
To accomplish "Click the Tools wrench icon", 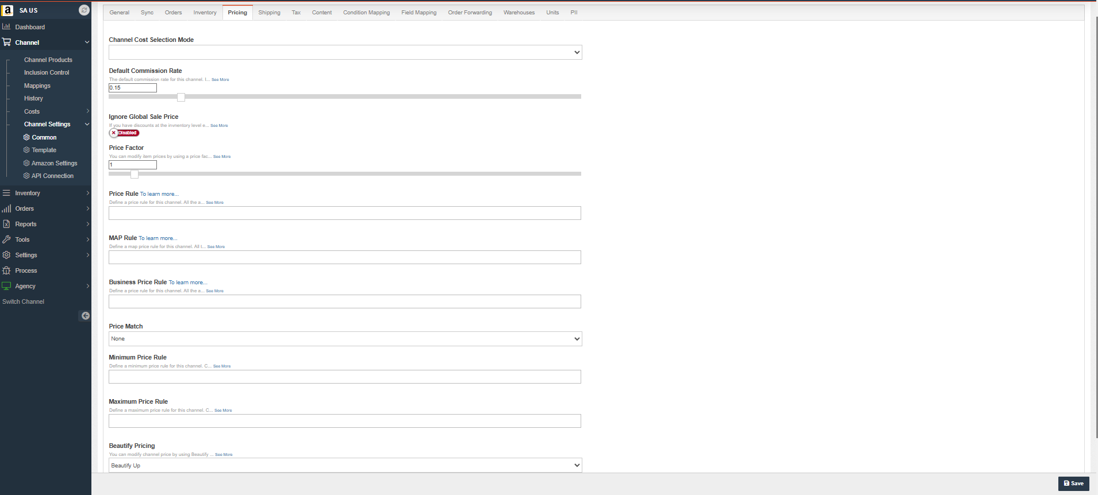I will point(6,239).
